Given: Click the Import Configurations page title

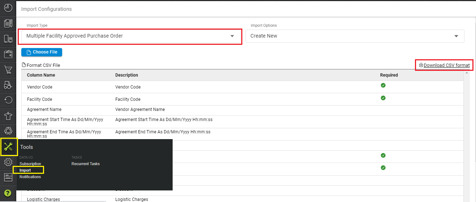Looking at the screenshot, I should pos(47,9).
